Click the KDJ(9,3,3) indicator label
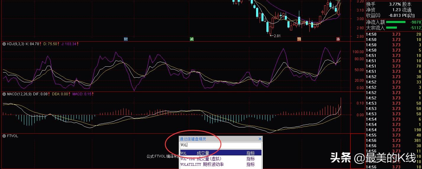This screenshot has height=169, width=422. pos(15,44)
